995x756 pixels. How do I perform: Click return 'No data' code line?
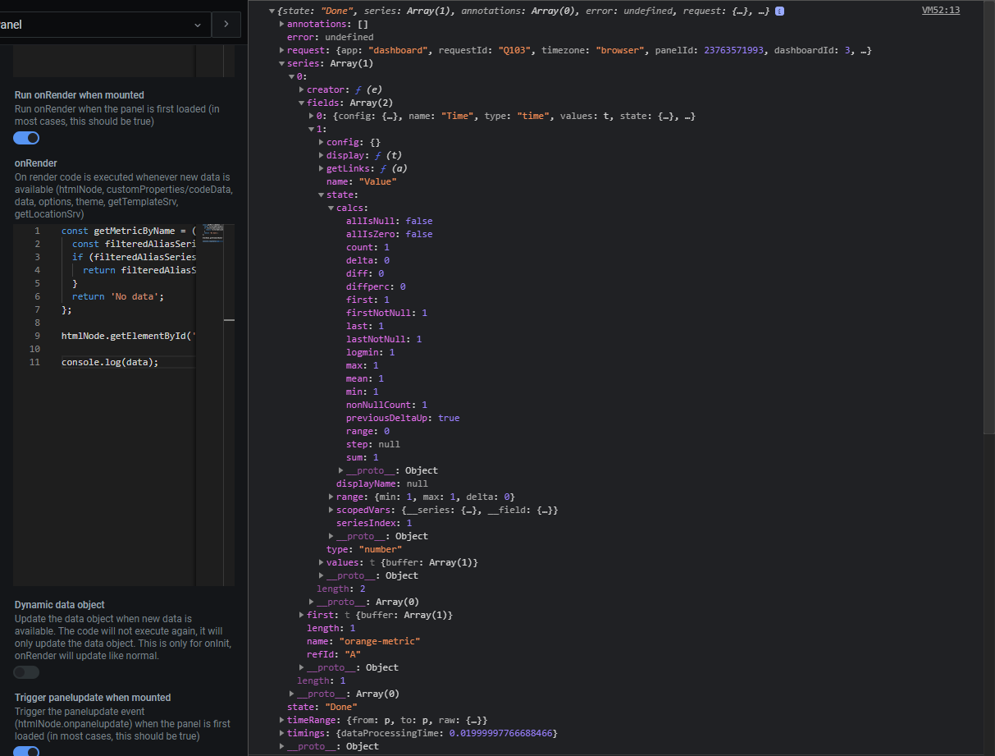(x=118, y=296)
